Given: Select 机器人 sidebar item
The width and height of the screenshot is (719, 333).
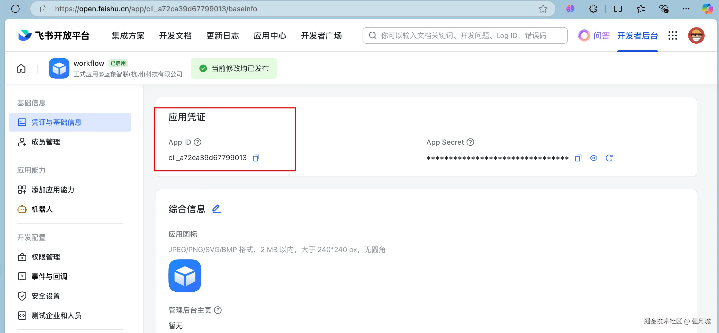Looking at the screenshot, I should point(42,209).
